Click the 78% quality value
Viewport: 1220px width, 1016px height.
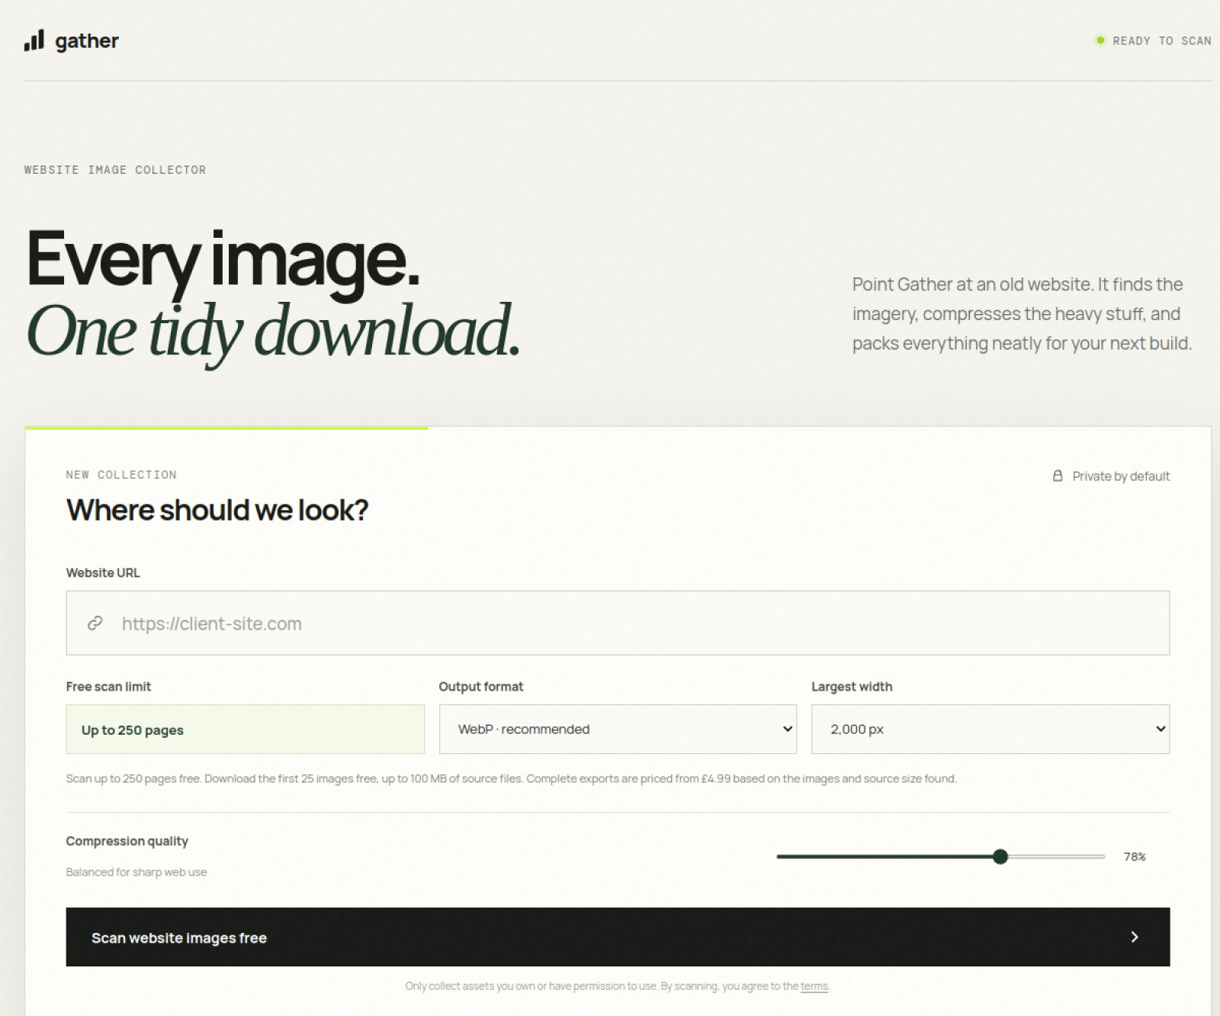tap(1135, 857)
